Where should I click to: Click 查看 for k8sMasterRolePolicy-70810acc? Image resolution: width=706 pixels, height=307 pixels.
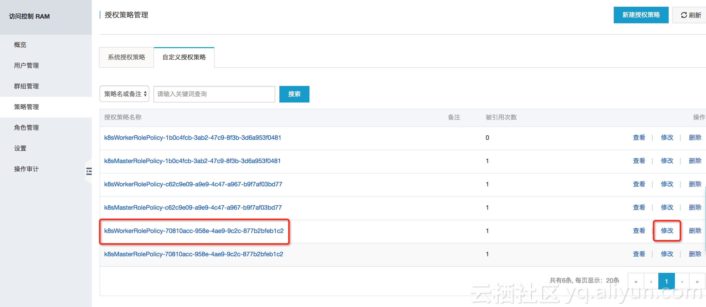point(639,254)
